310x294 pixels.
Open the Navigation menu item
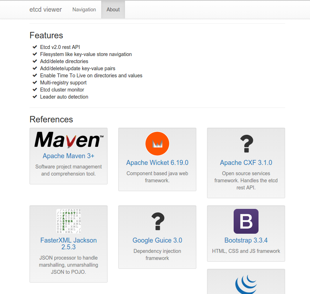coord(84,10)
